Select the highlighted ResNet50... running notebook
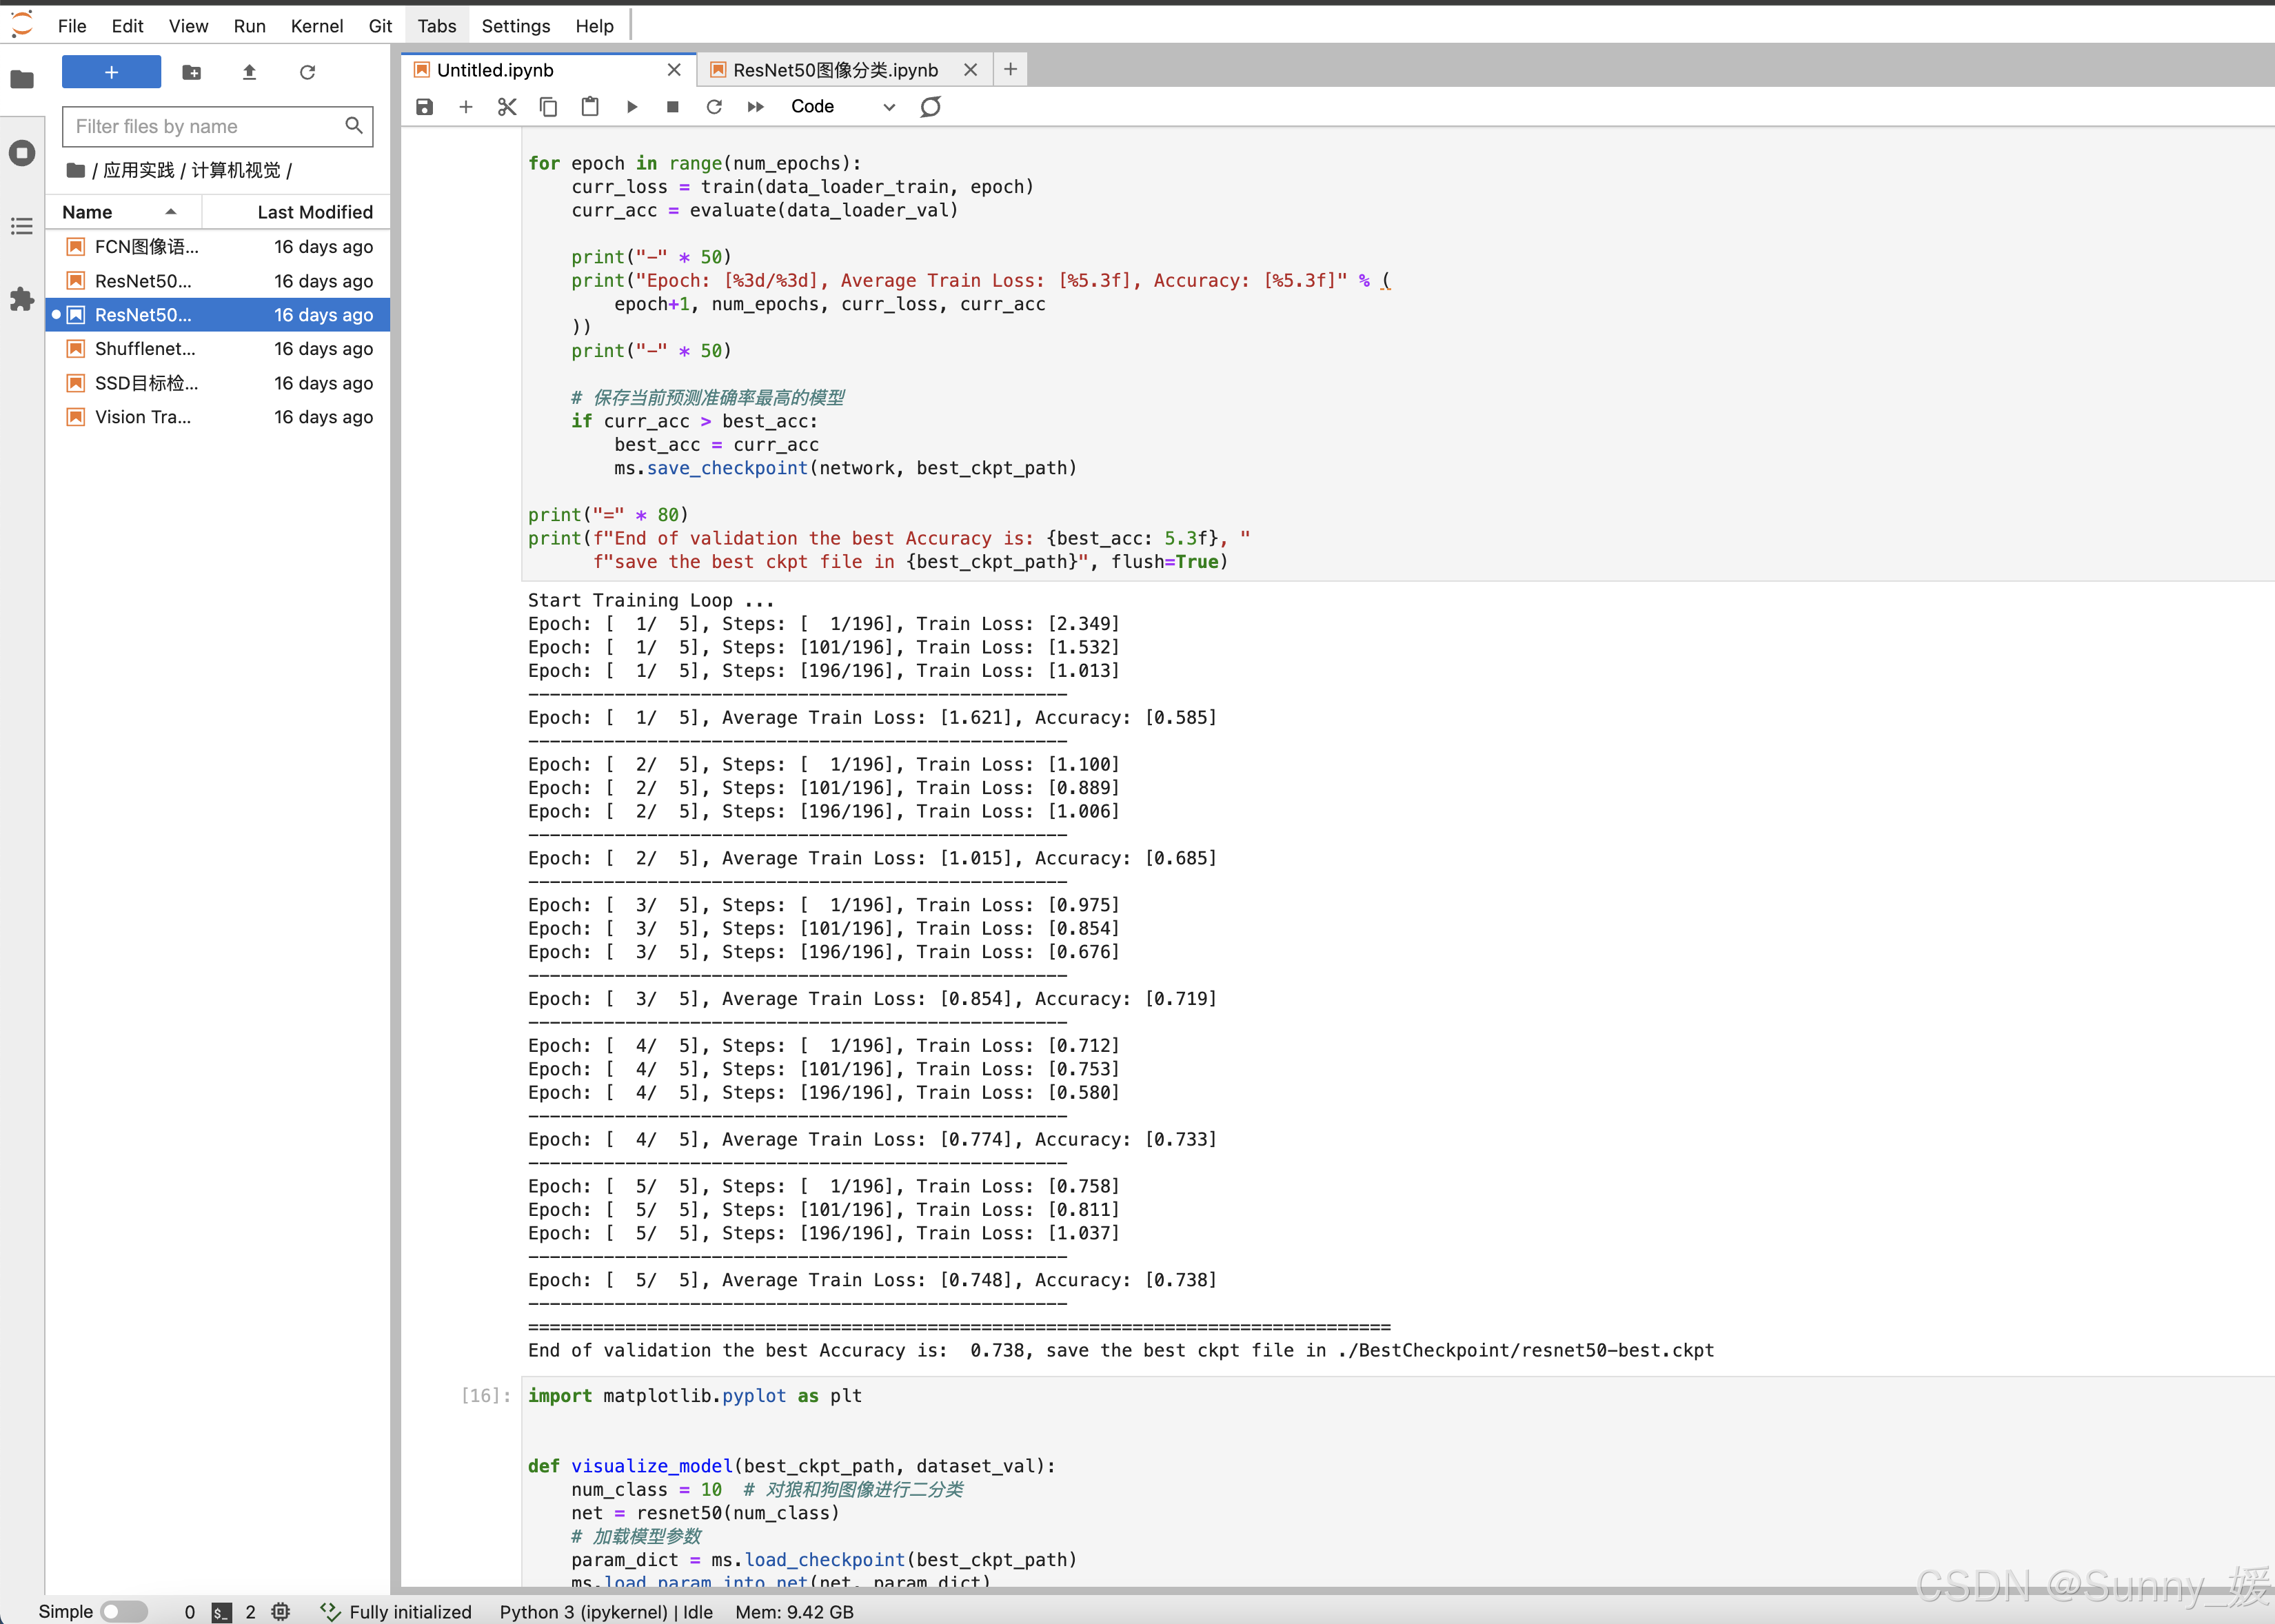 218,315
